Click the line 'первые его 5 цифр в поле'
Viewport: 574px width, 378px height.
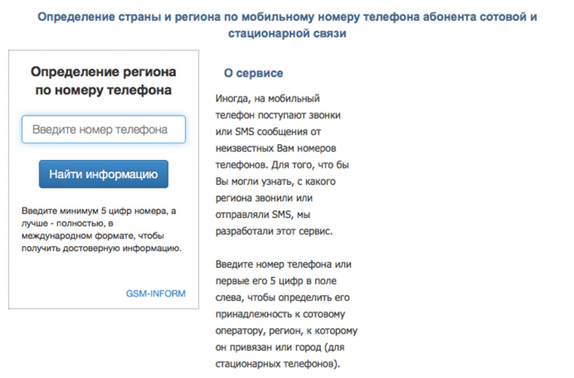(276, 281)
